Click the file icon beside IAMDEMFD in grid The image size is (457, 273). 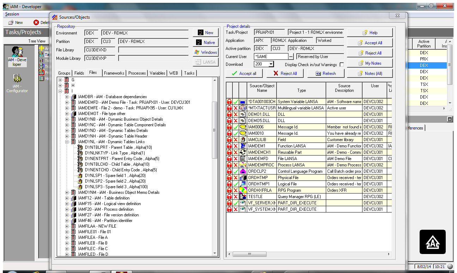243,159
